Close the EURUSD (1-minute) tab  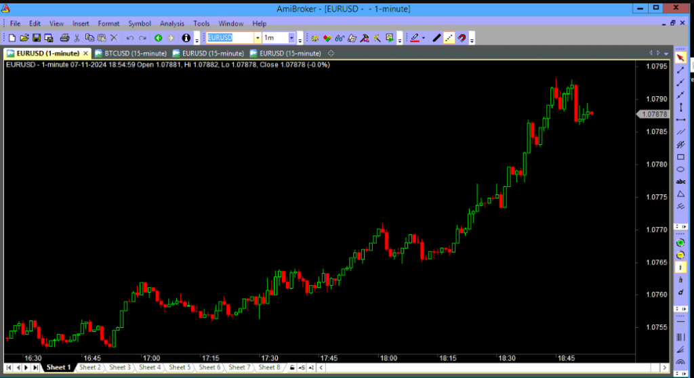click(x=86, y=54)
